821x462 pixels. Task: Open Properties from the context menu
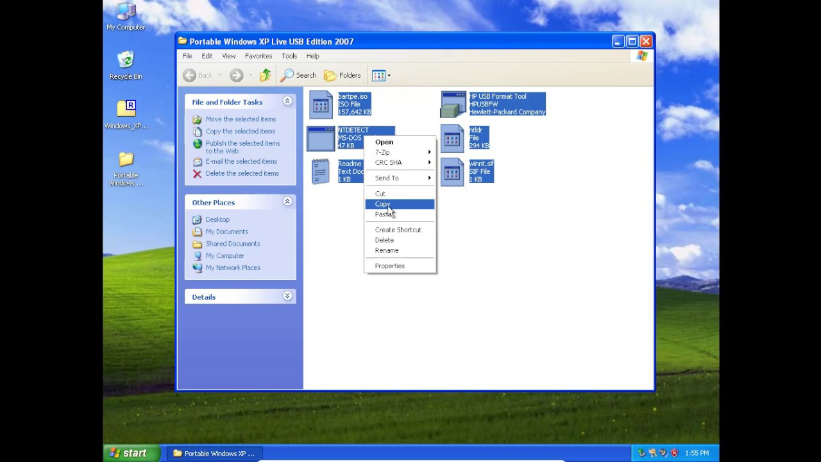coord(400,266)
